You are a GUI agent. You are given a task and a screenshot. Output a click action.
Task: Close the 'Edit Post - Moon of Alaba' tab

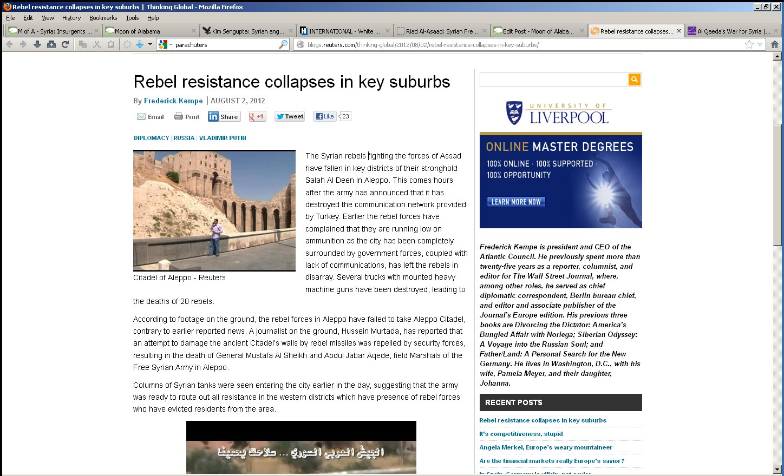point(582,31)
